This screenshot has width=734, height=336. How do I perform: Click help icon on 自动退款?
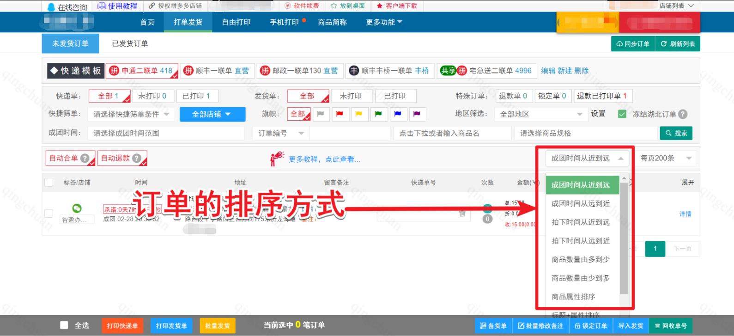[136, 158]
